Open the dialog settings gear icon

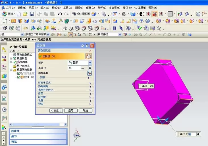[87, 45]
